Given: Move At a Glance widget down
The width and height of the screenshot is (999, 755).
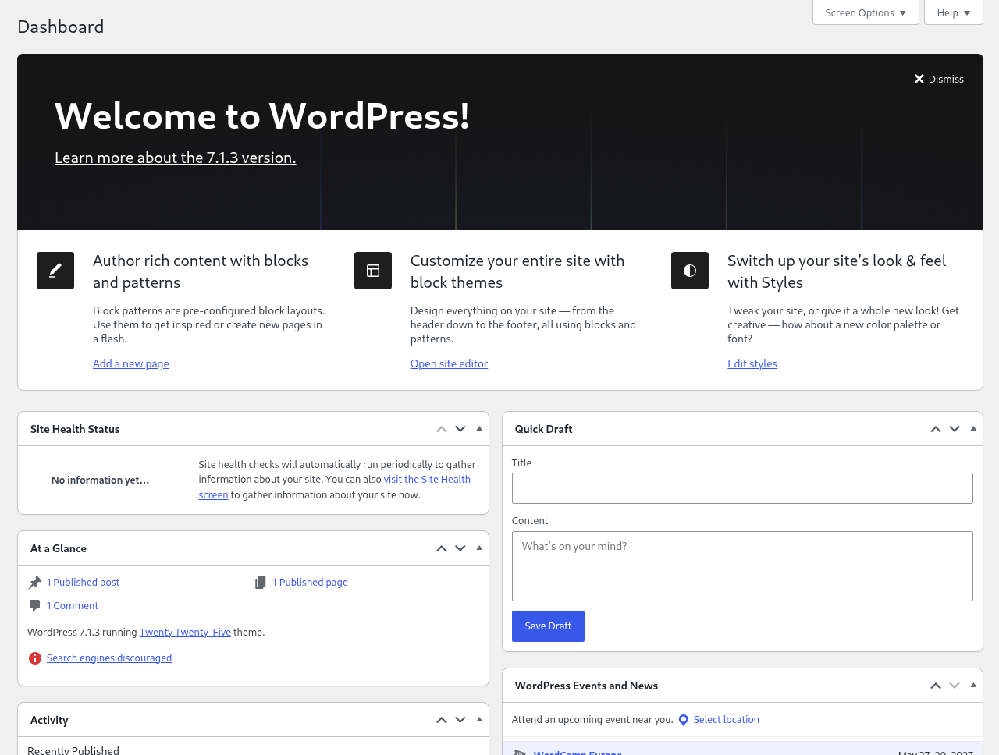Looking at the screenshot, I should (460, 548).
